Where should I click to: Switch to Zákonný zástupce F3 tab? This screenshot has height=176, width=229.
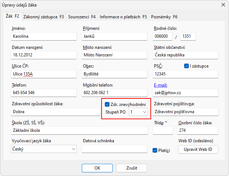pyautogui.click(x=43, y=17)
